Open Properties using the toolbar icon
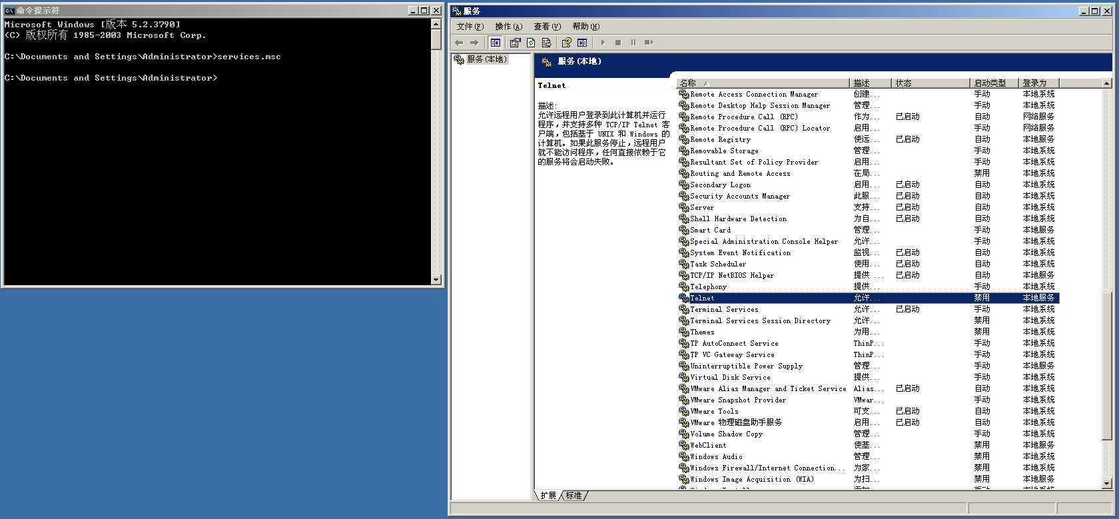1119x519 pixels. tap(515, 43)
